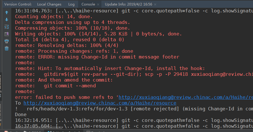The height and width of the screenshot is (132, 253).
Task: Switch to the Local Changes tab
Action: point(49,4)
